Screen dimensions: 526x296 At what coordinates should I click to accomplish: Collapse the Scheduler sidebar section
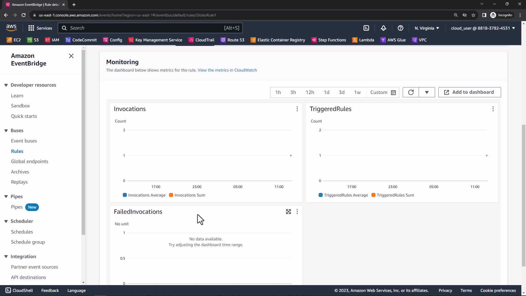coord(6,221)
